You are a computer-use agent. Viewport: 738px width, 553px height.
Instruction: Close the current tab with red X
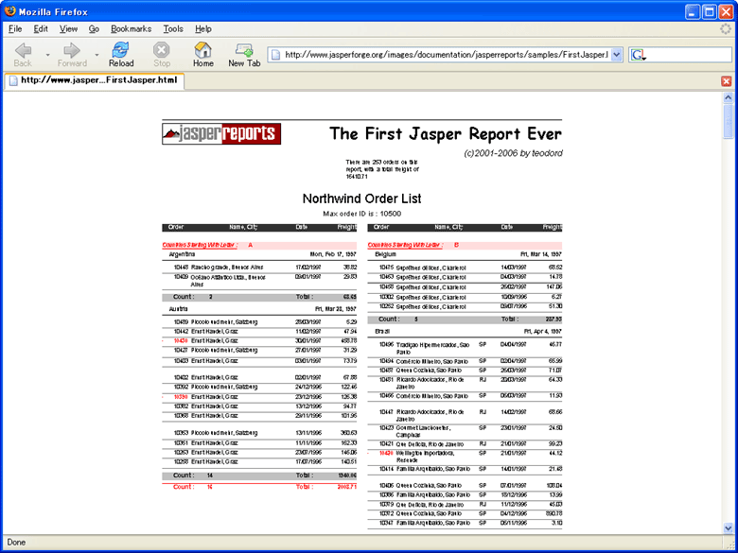726,81
